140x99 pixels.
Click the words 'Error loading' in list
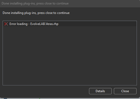[x=18, y=24]
